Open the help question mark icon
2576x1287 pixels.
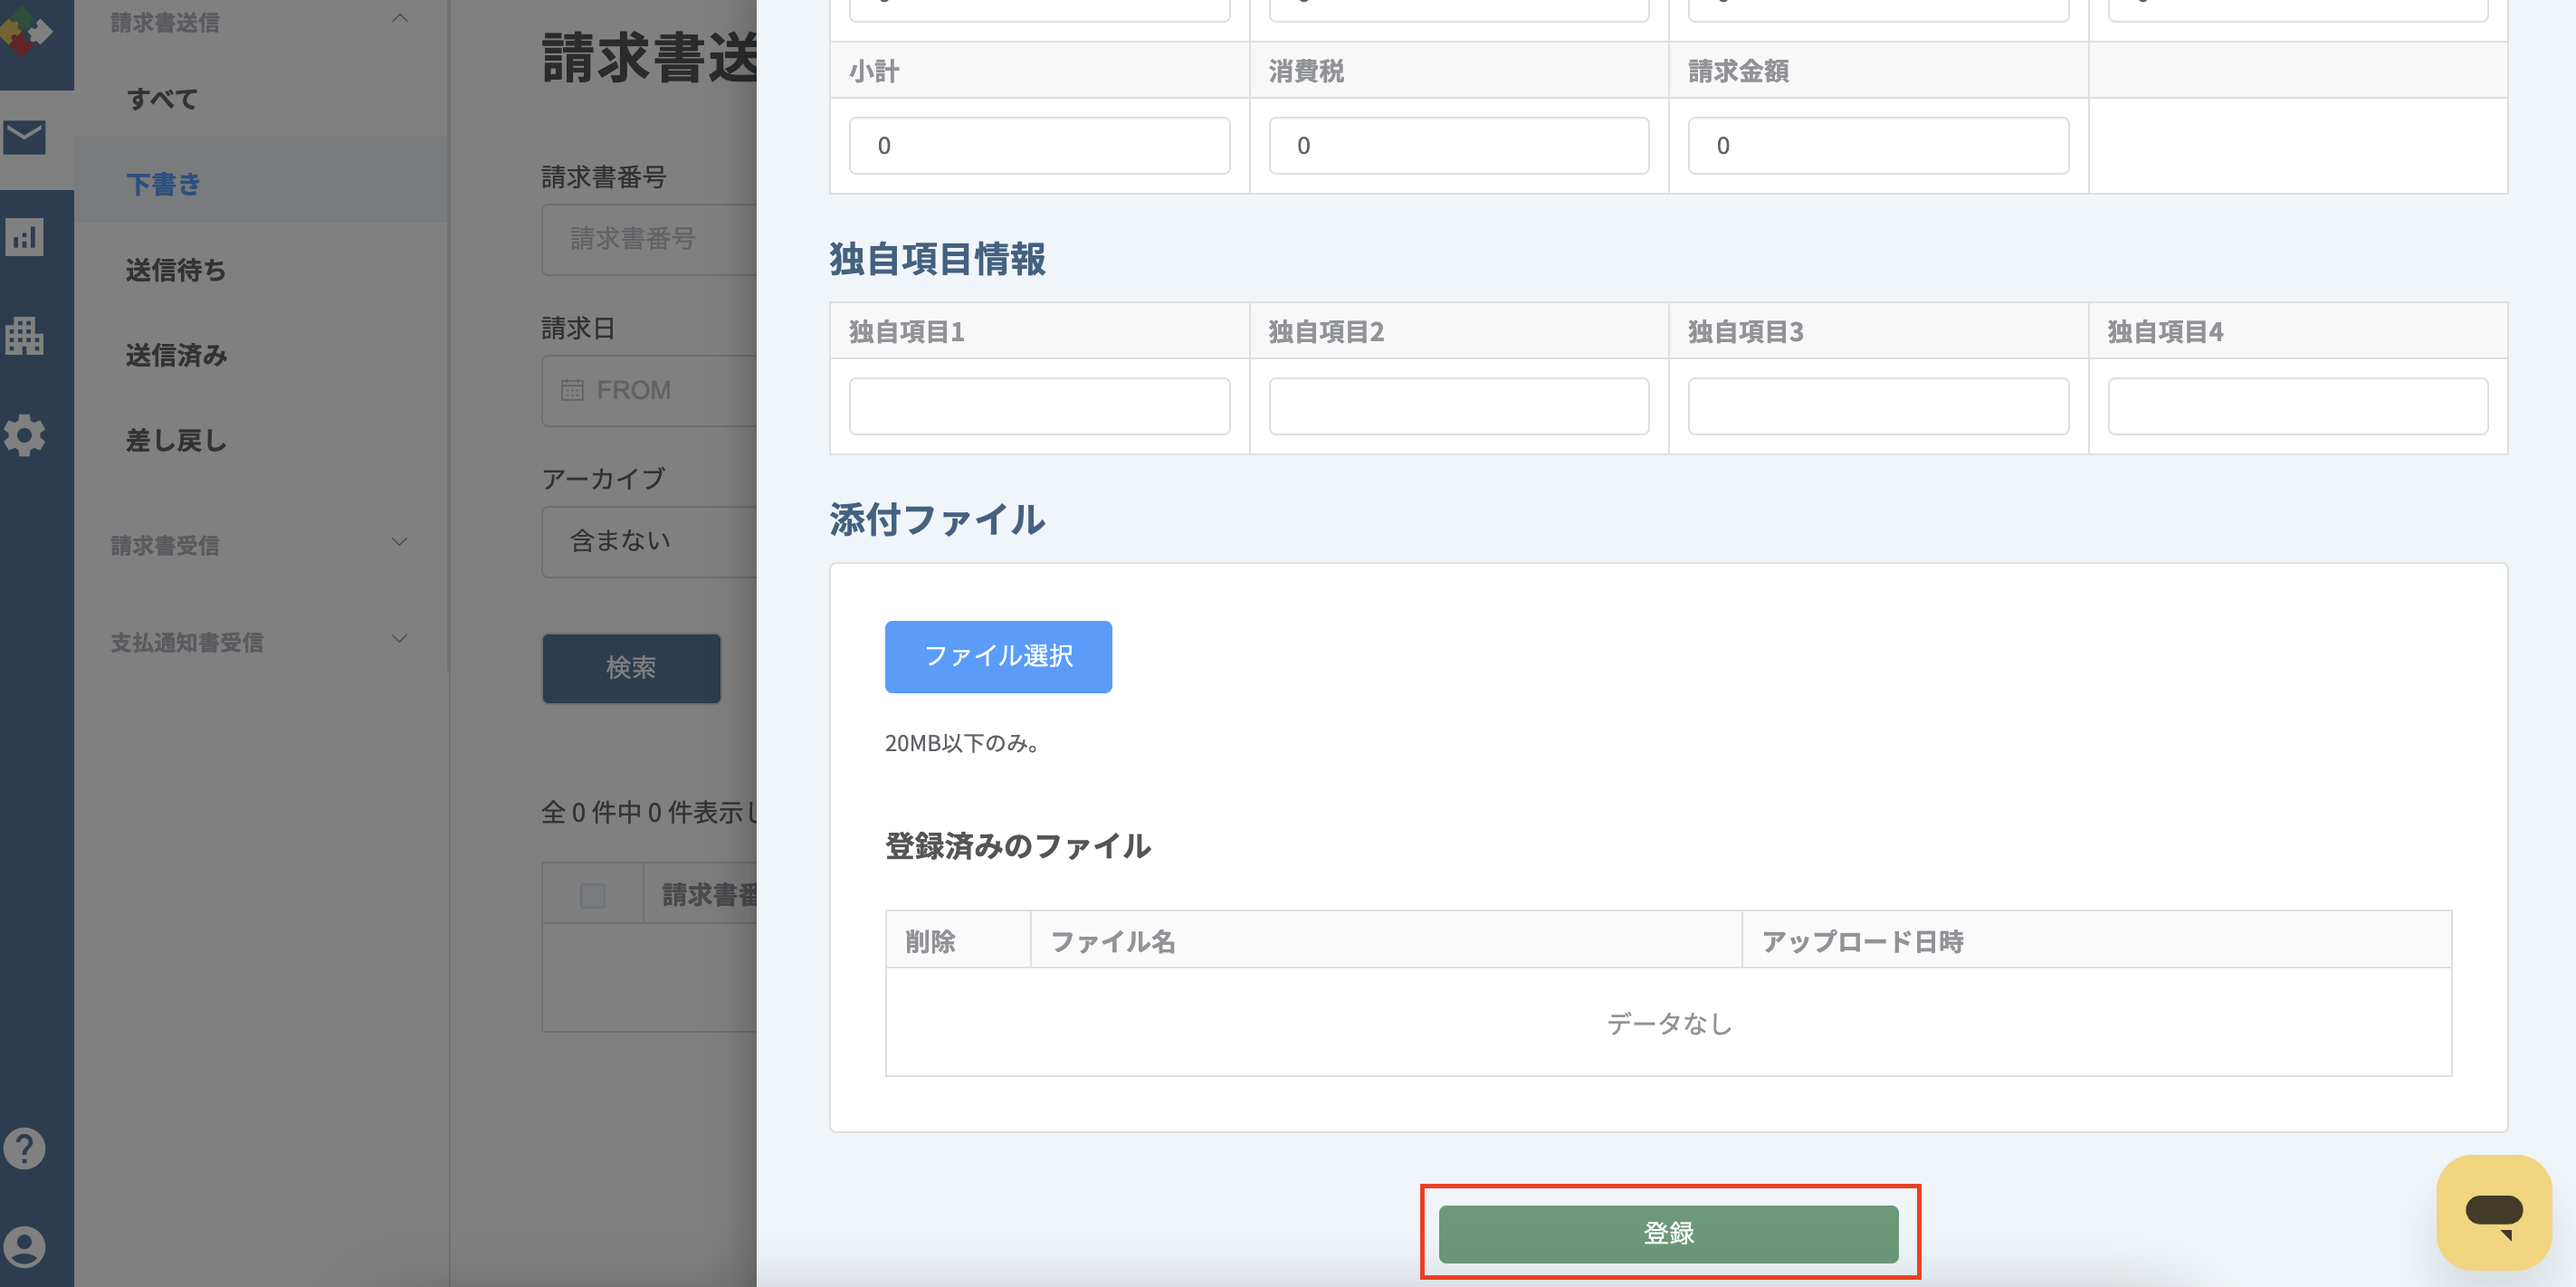pos(24,1148)
